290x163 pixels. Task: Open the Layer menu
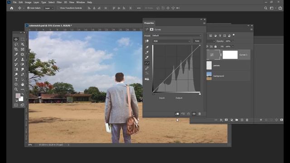[36, 2]
